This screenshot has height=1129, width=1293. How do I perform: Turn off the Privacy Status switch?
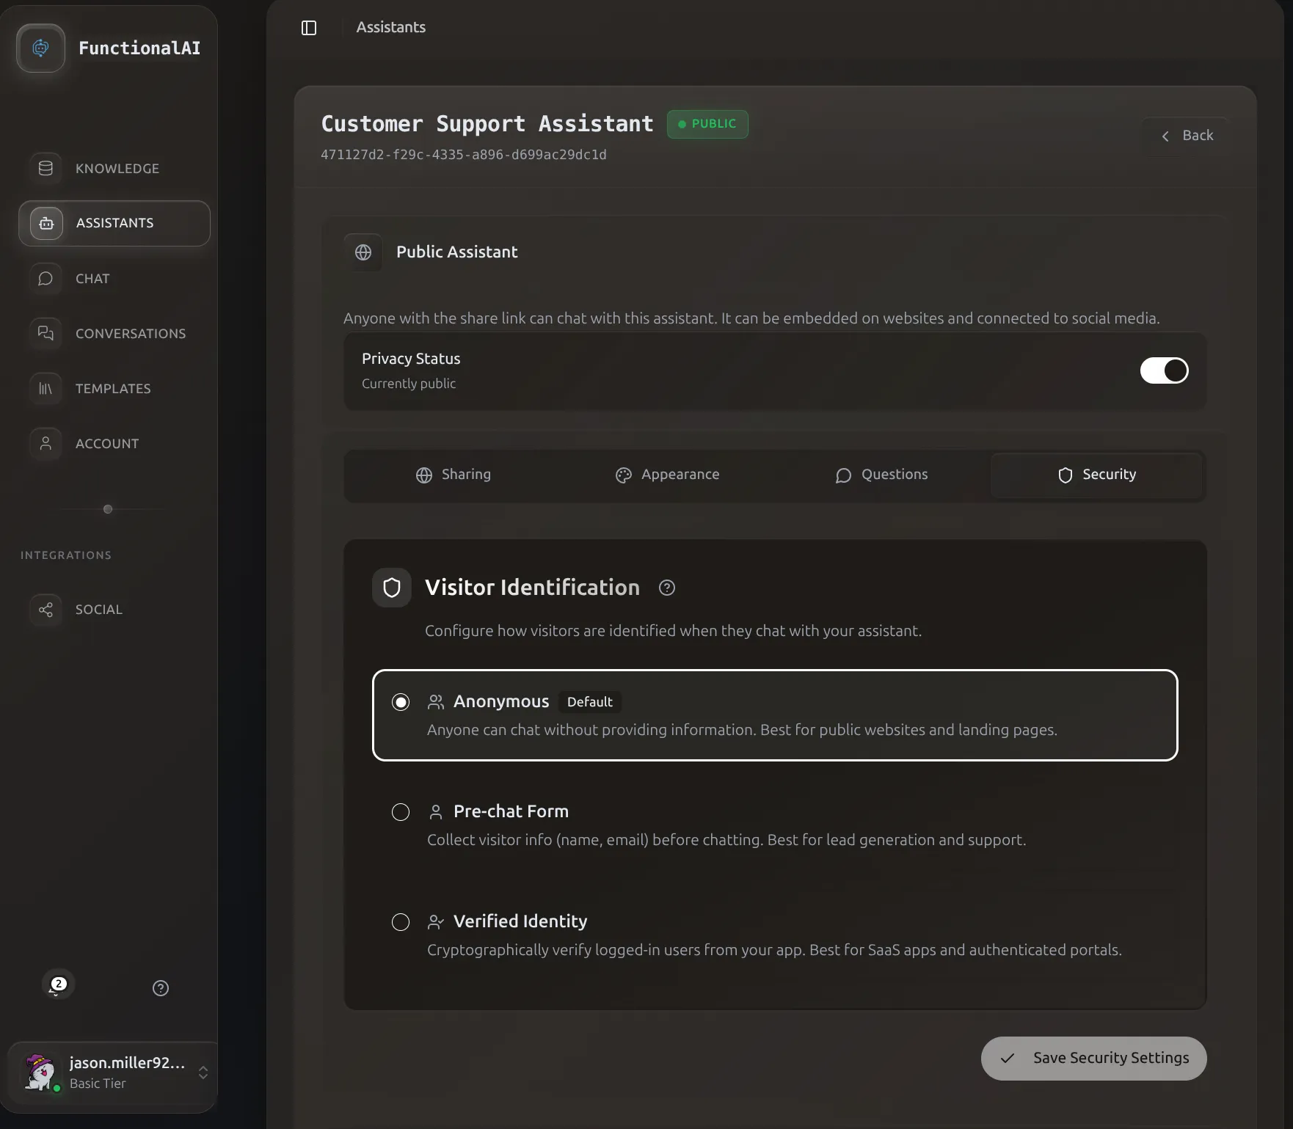click(x=1163, y=370)
